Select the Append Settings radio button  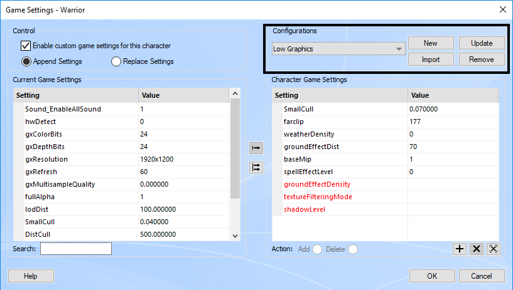click(27, 61)
